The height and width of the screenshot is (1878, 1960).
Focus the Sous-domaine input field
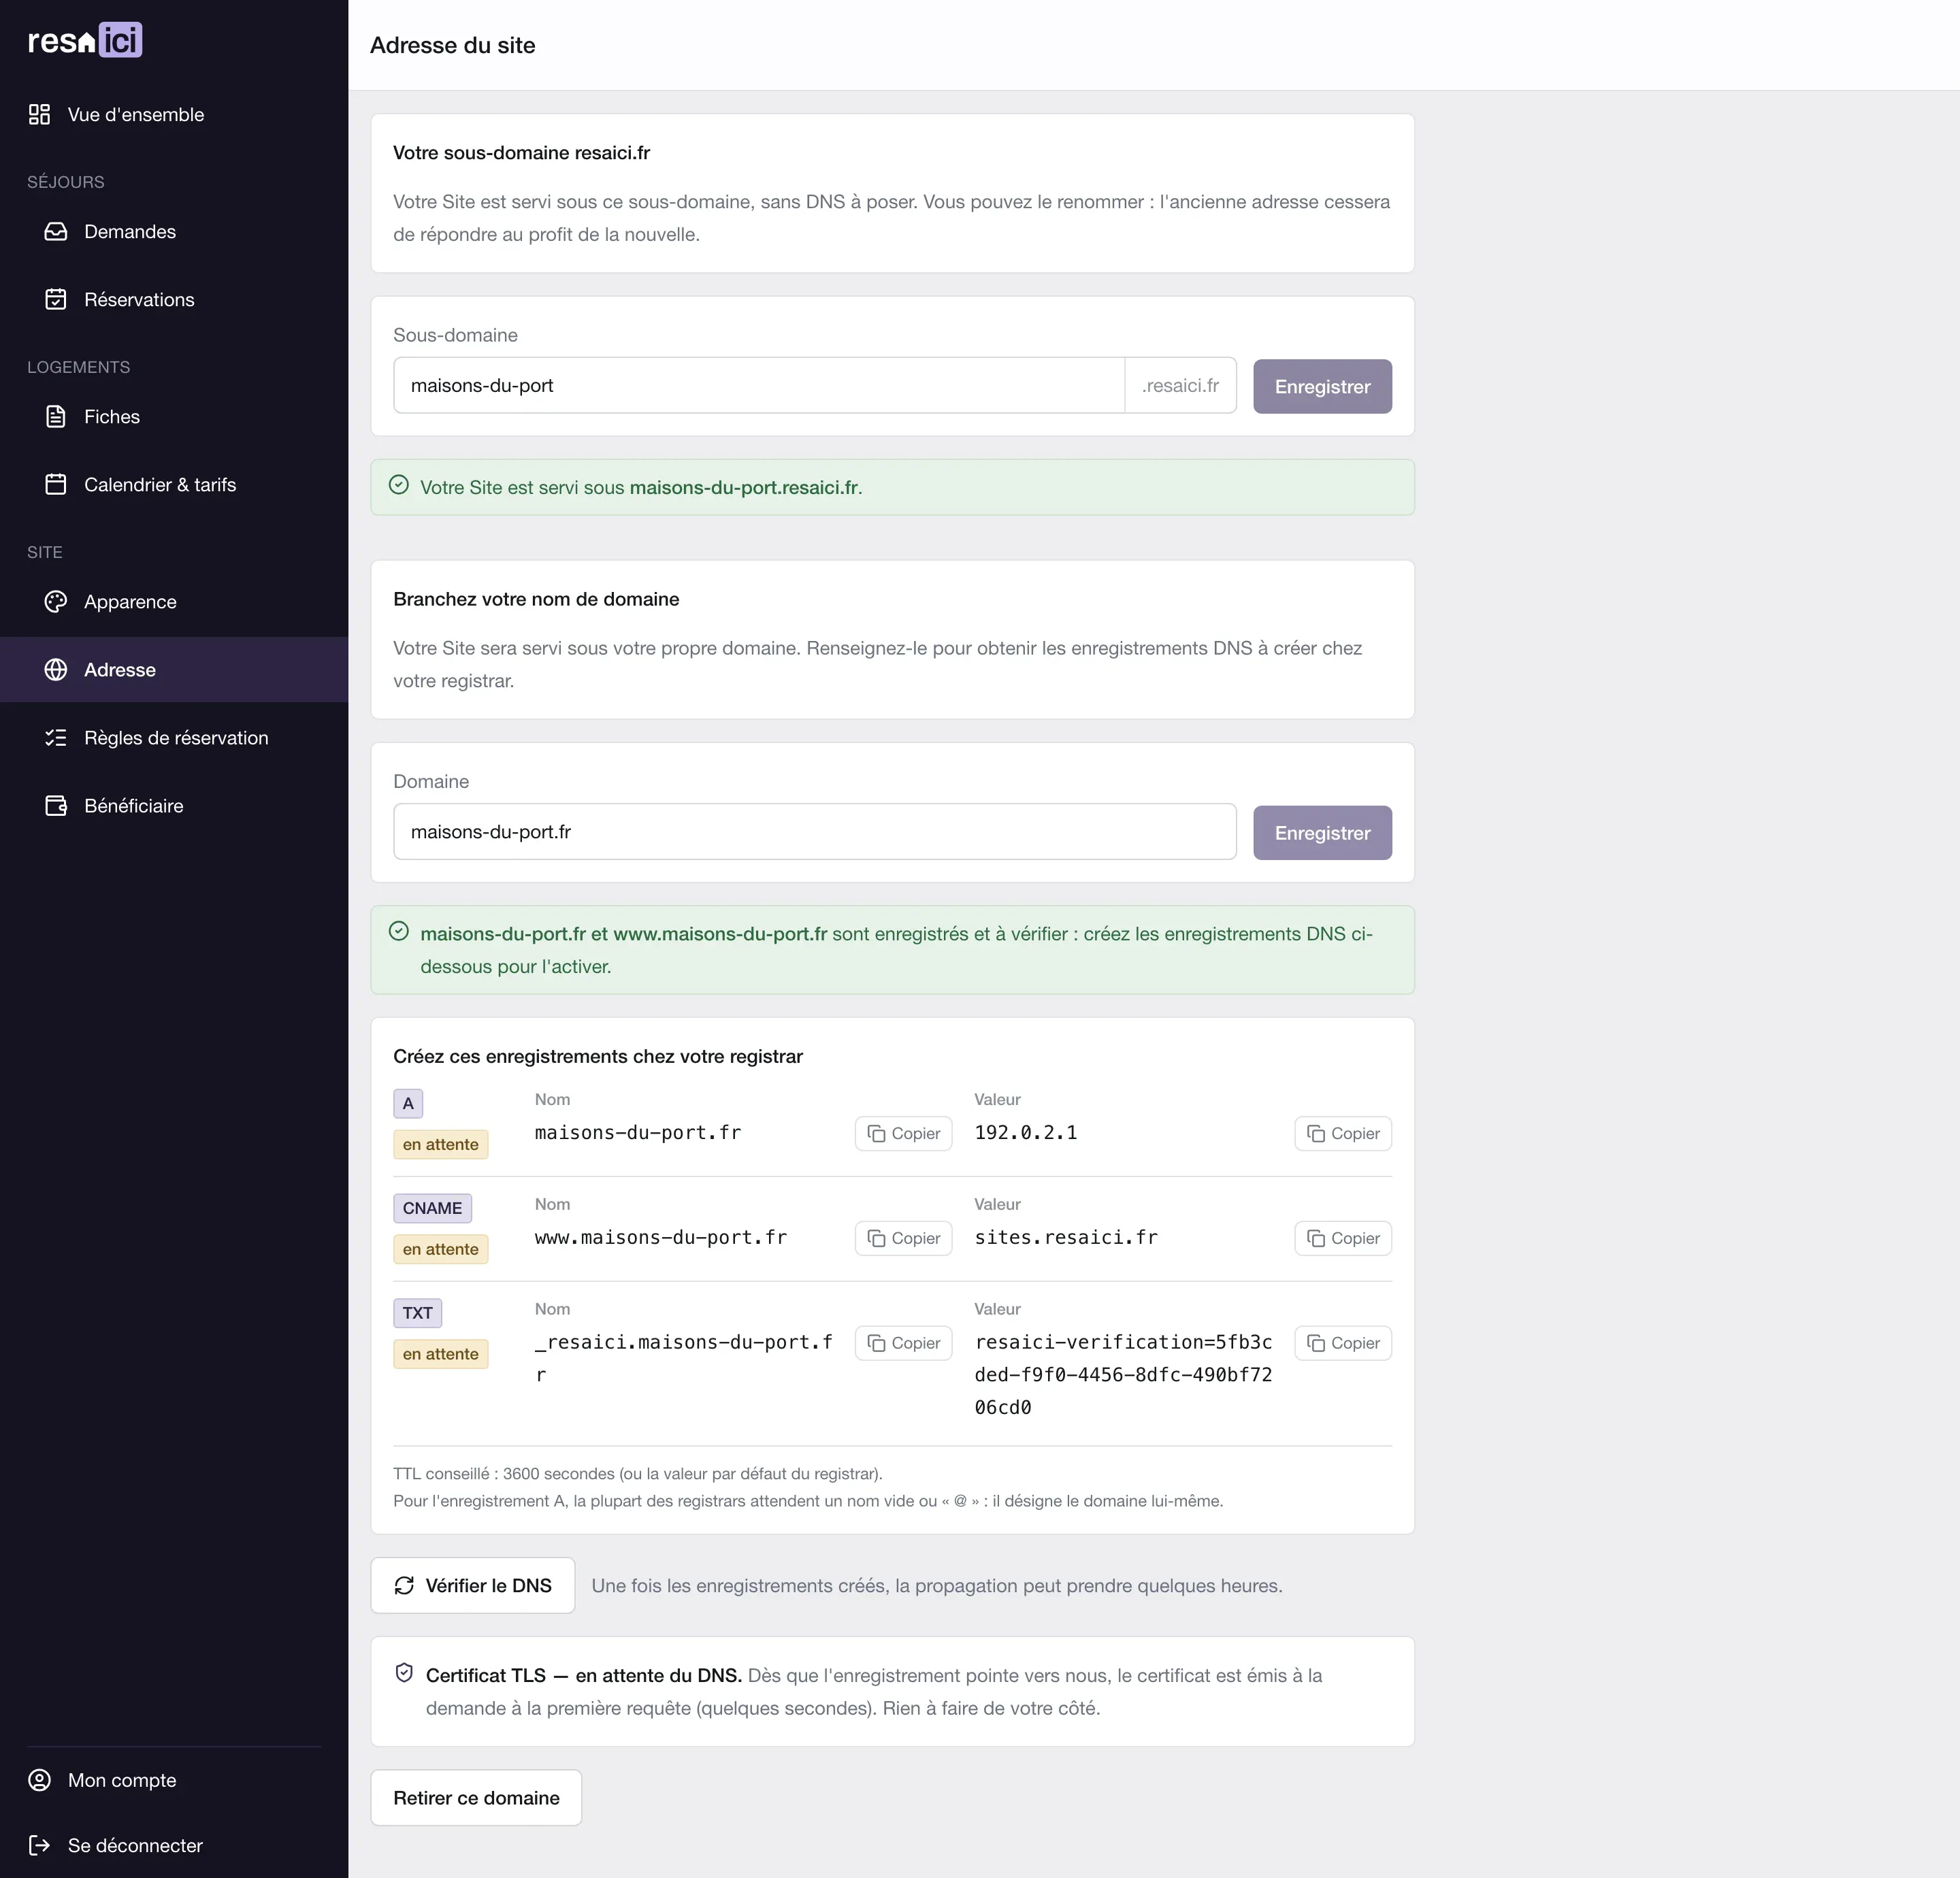[759, 385]
